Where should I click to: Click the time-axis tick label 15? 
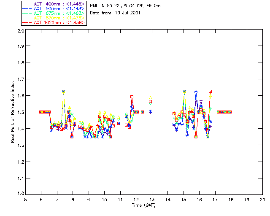click(184, 200)
